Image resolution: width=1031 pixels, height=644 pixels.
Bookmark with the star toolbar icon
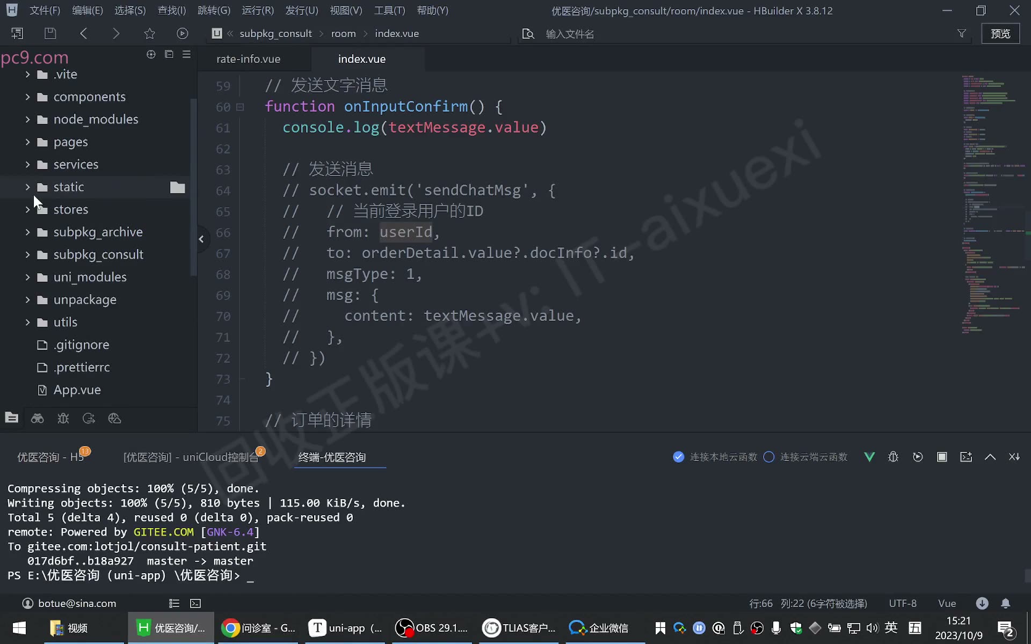pos(150,33)
